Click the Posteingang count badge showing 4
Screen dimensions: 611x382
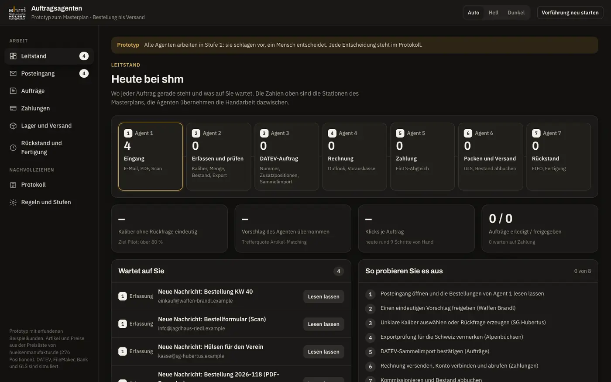pos(84,73)
